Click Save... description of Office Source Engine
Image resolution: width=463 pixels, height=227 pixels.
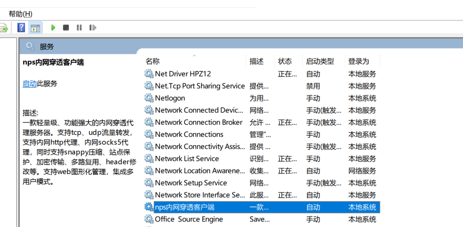(x=259, y=219)
